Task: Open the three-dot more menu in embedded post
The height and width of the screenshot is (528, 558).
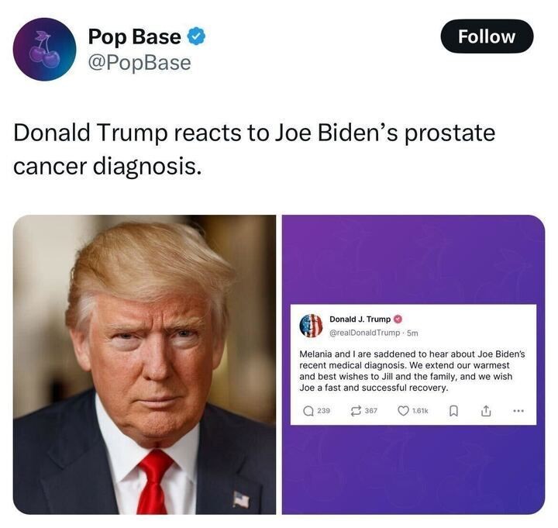Action: (x=518, y=411)
